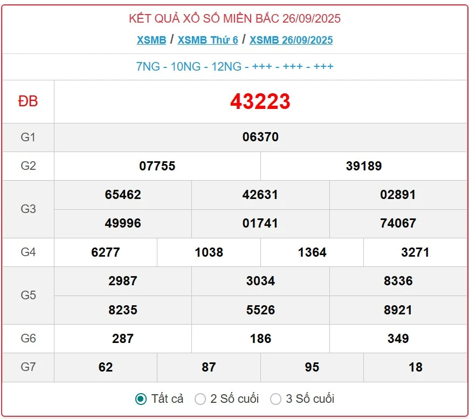Select G4 number 1038
Viewport: 469px width, 419px height.
(x=209, y=252)
